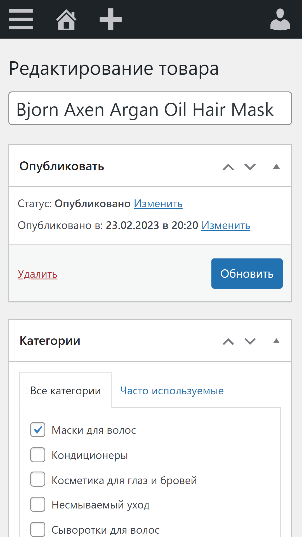Move Опубликовать panel up
The image size is (302, 537).
point(228,167)
